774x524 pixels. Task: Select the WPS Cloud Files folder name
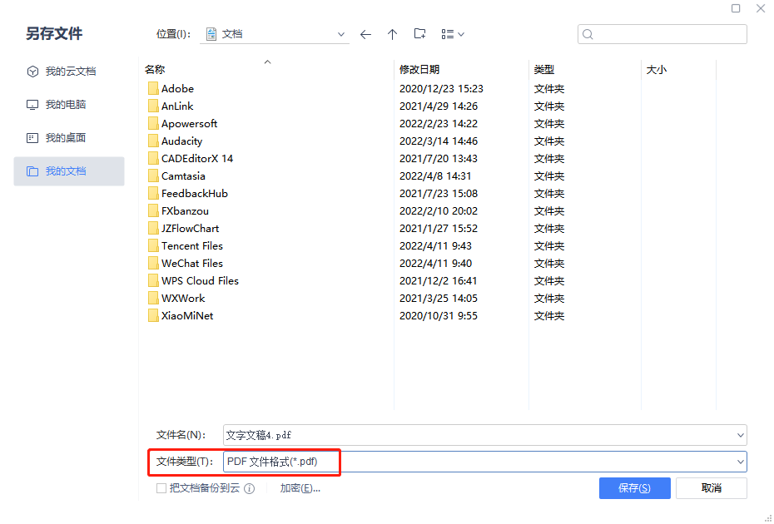pyautogui.click(x=200, y=281)
